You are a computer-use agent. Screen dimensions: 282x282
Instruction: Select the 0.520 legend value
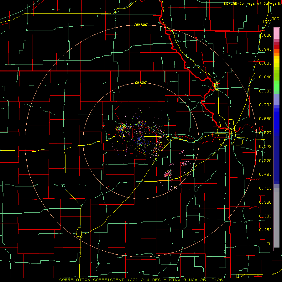(265, 160)
